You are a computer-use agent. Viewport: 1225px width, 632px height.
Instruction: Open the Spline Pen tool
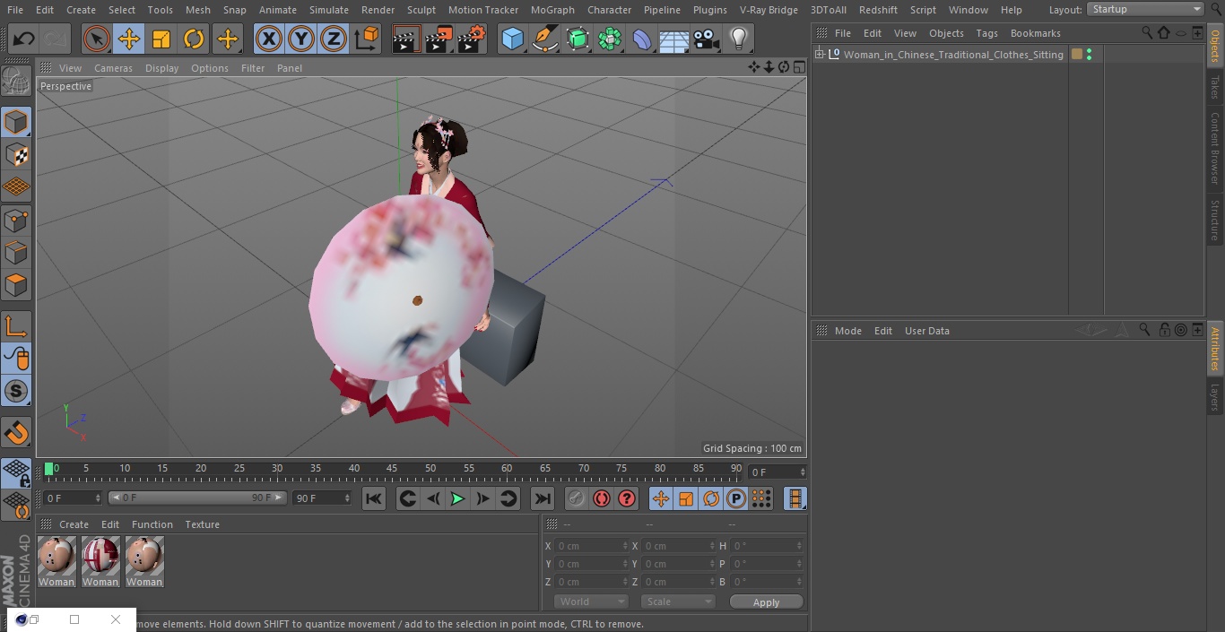coord(544,39)
